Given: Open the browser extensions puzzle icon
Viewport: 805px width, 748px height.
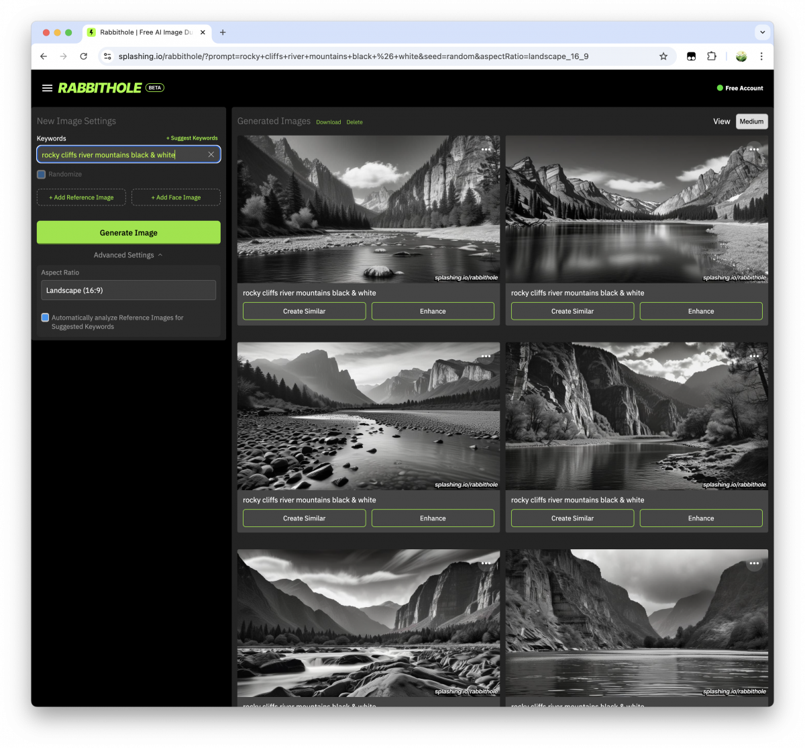Looking at the screenshot, I should point(712,56).
